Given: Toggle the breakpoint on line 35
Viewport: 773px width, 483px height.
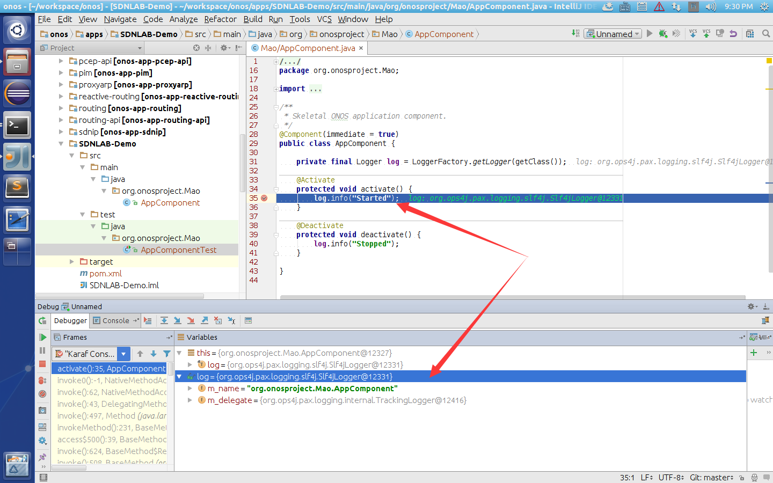Looking at the screenshot, I should click(264, 198).
